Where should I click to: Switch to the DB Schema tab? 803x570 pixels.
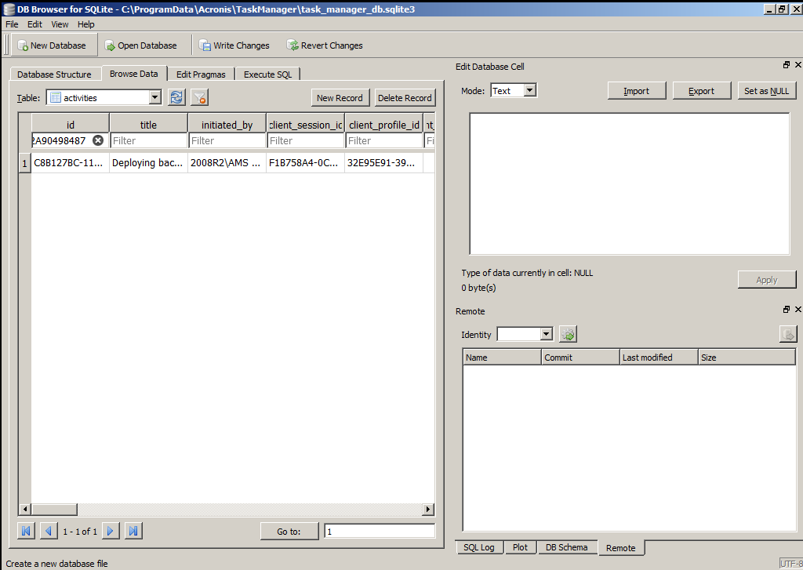[566, 547]
